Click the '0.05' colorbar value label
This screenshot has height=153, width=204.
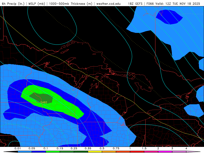click(x=32, y=148)
